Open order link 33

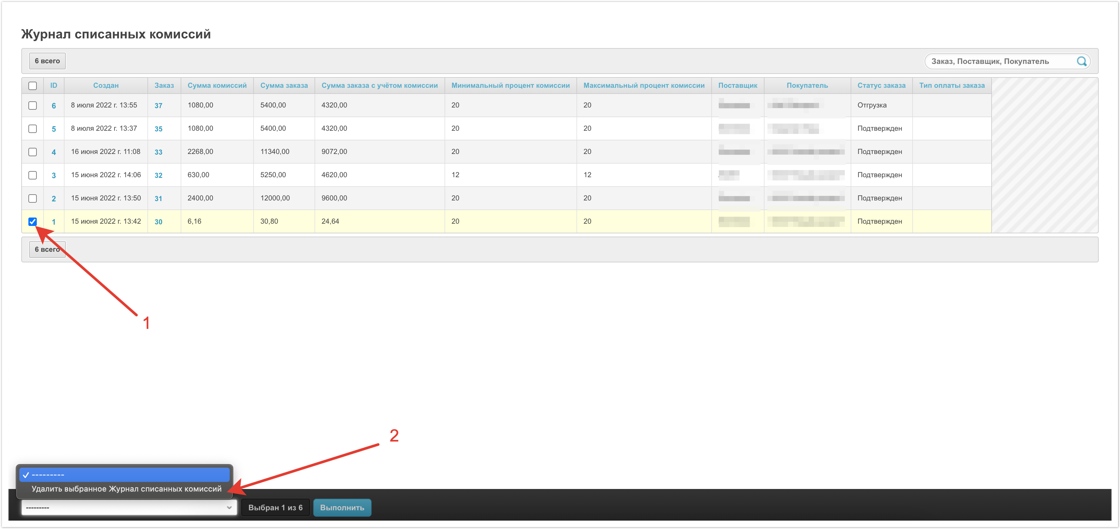(x=158, y=152)
